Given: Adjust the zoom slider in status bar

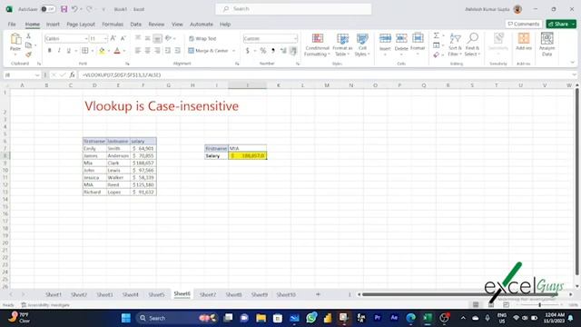Looking at the screenshot, I should coord(539,305).
